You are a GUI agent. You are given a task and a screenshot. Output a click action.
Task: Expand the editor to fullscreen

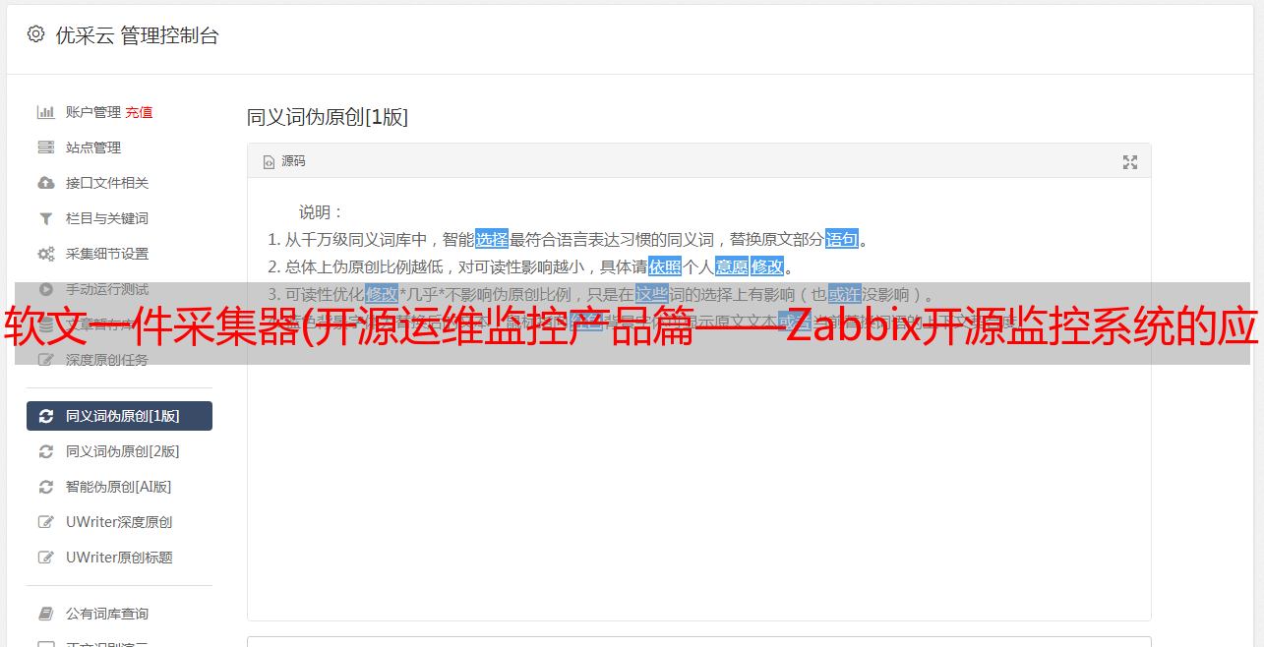click(x=1130, y=162)
